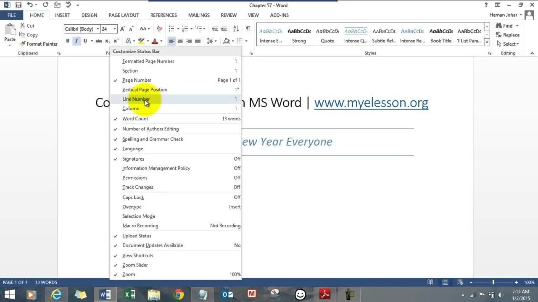
Task: Apply Subscript formatting
Action: (107, 41)
